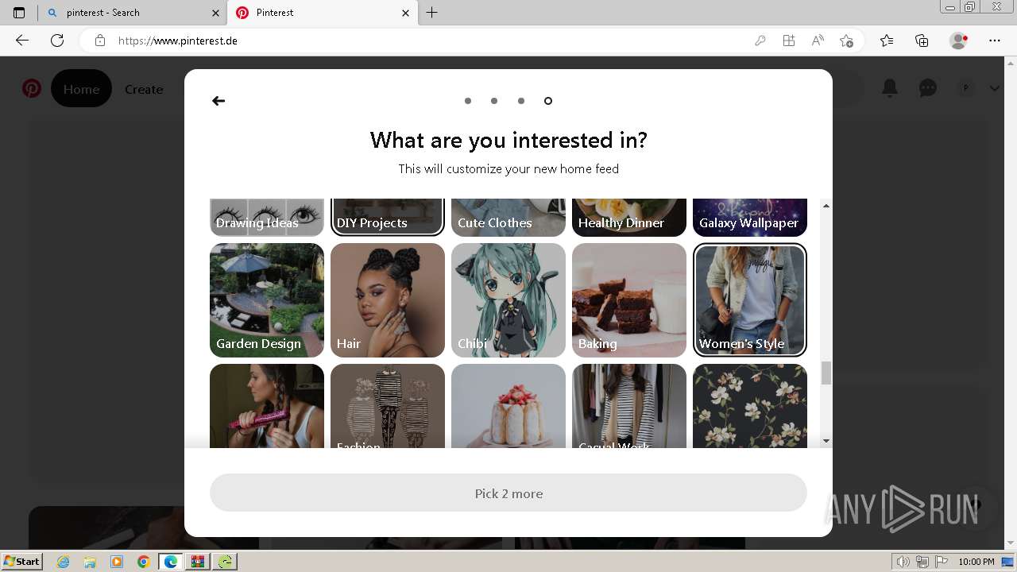Image resolution: width=1017 pixels, height=572 pixels.
Task: Click the browser back arrow button
Action: (x=22, y=41)
